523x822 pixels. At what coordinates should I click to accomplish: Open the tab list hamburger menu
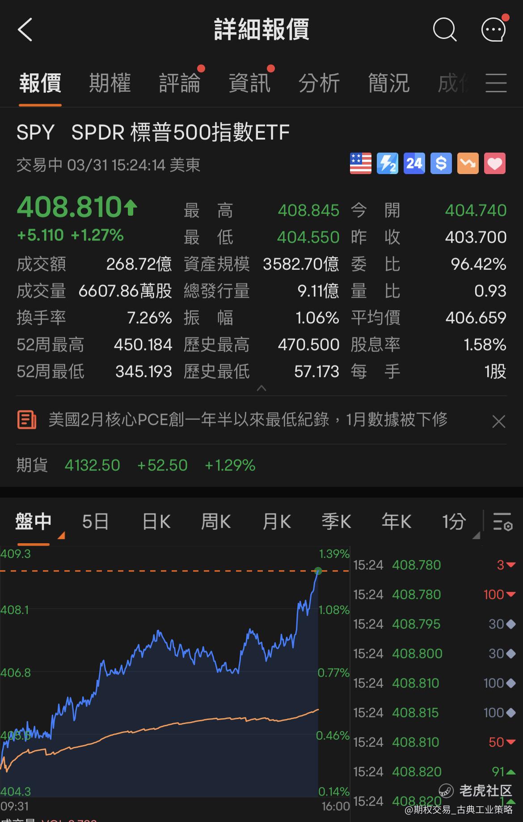(x=496, y=83)
